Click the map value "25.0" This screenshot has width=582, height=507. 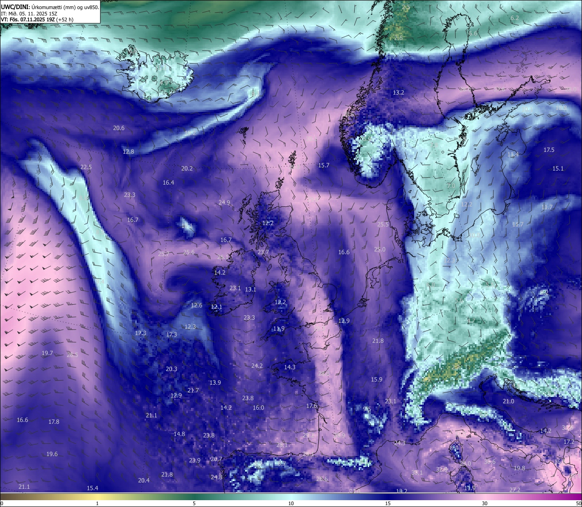coord(380,249)
